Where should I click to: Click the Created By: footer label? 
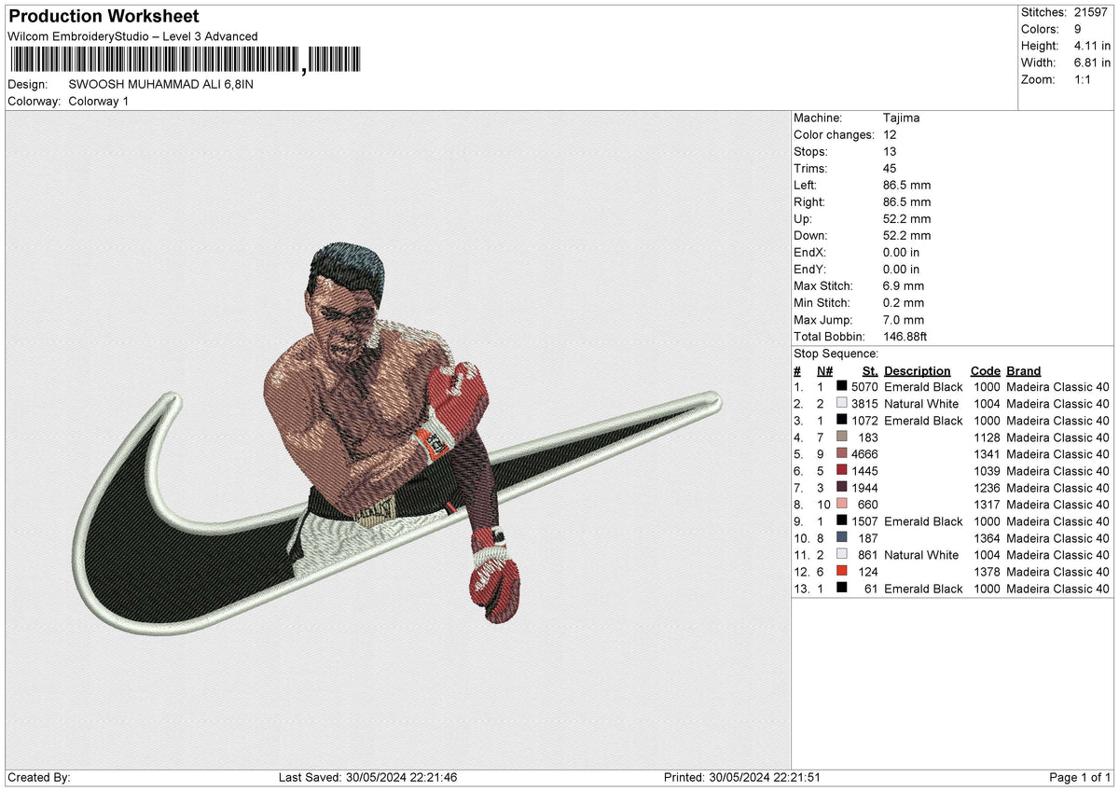38,778
